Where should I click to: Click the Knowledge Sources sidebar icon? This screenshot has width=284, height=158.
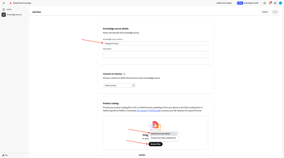[4, 15]
